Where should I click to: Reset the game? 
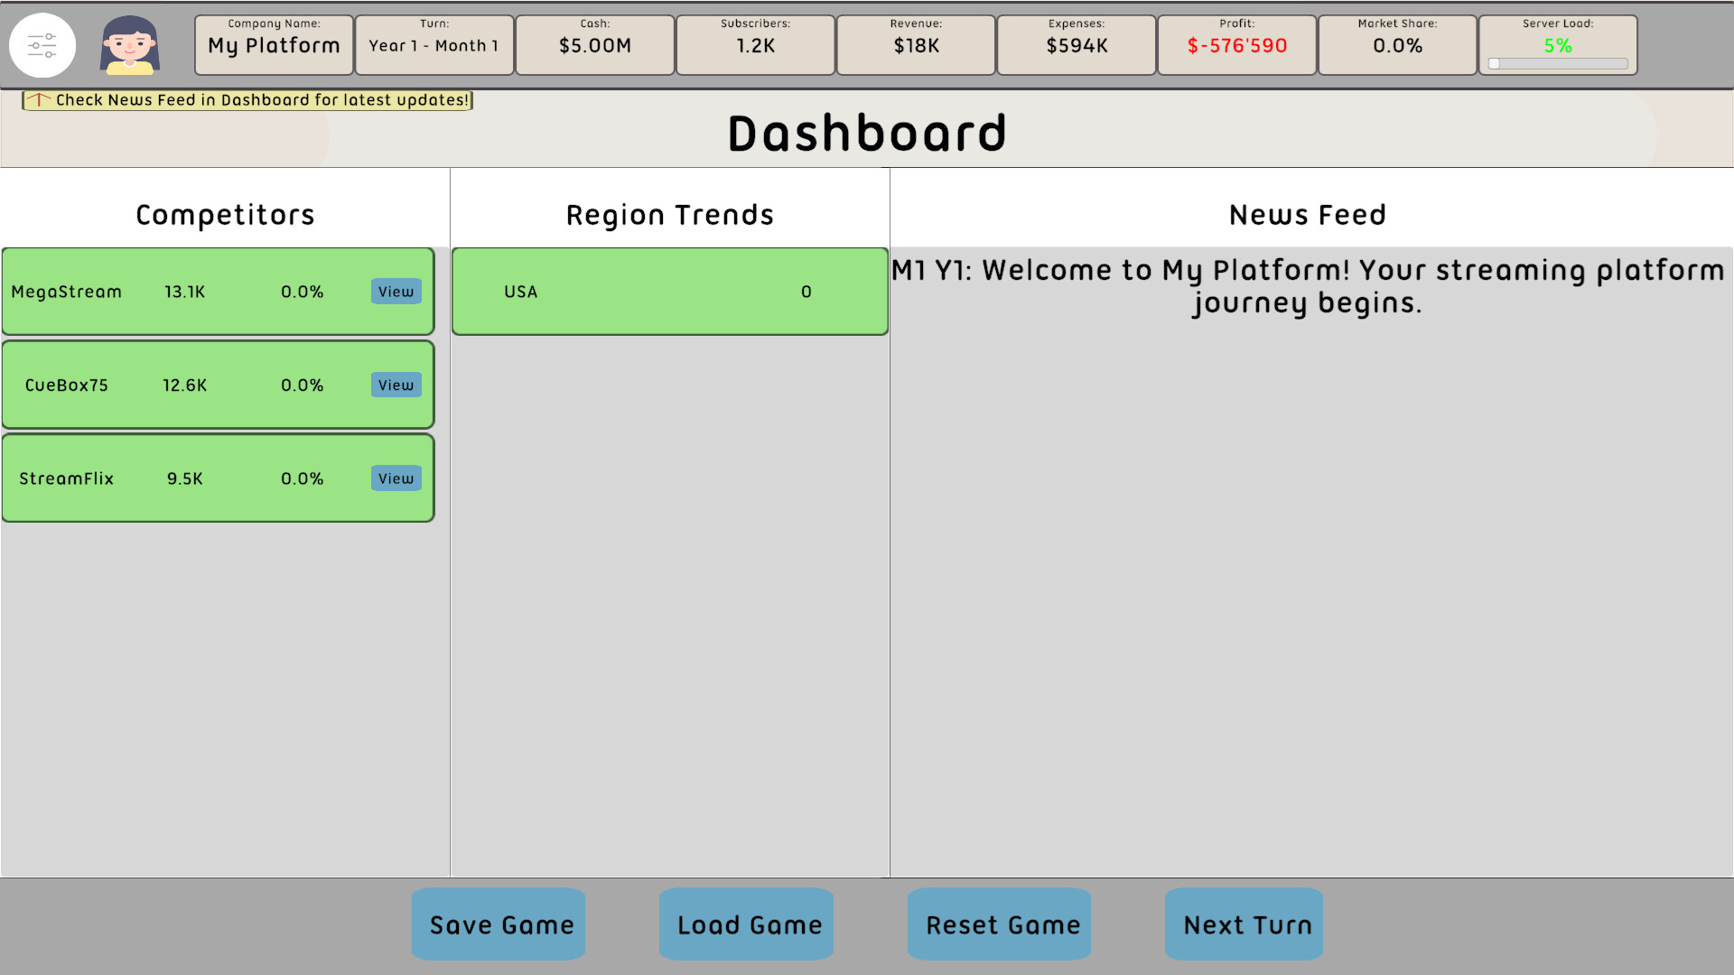click(999, 924)
